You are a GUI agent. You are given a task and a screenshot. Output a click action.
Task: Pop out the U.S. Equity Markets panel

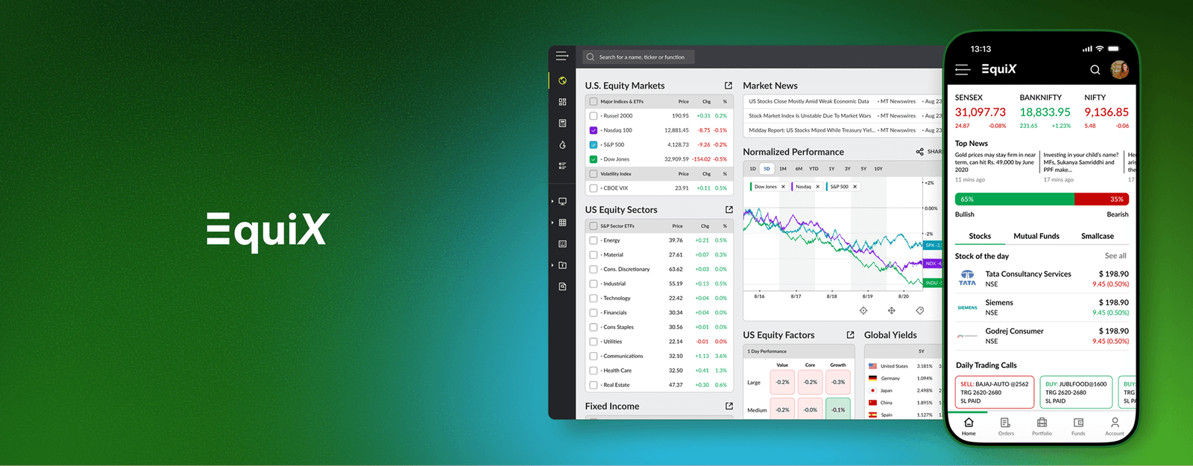click(x=728, y=86)
